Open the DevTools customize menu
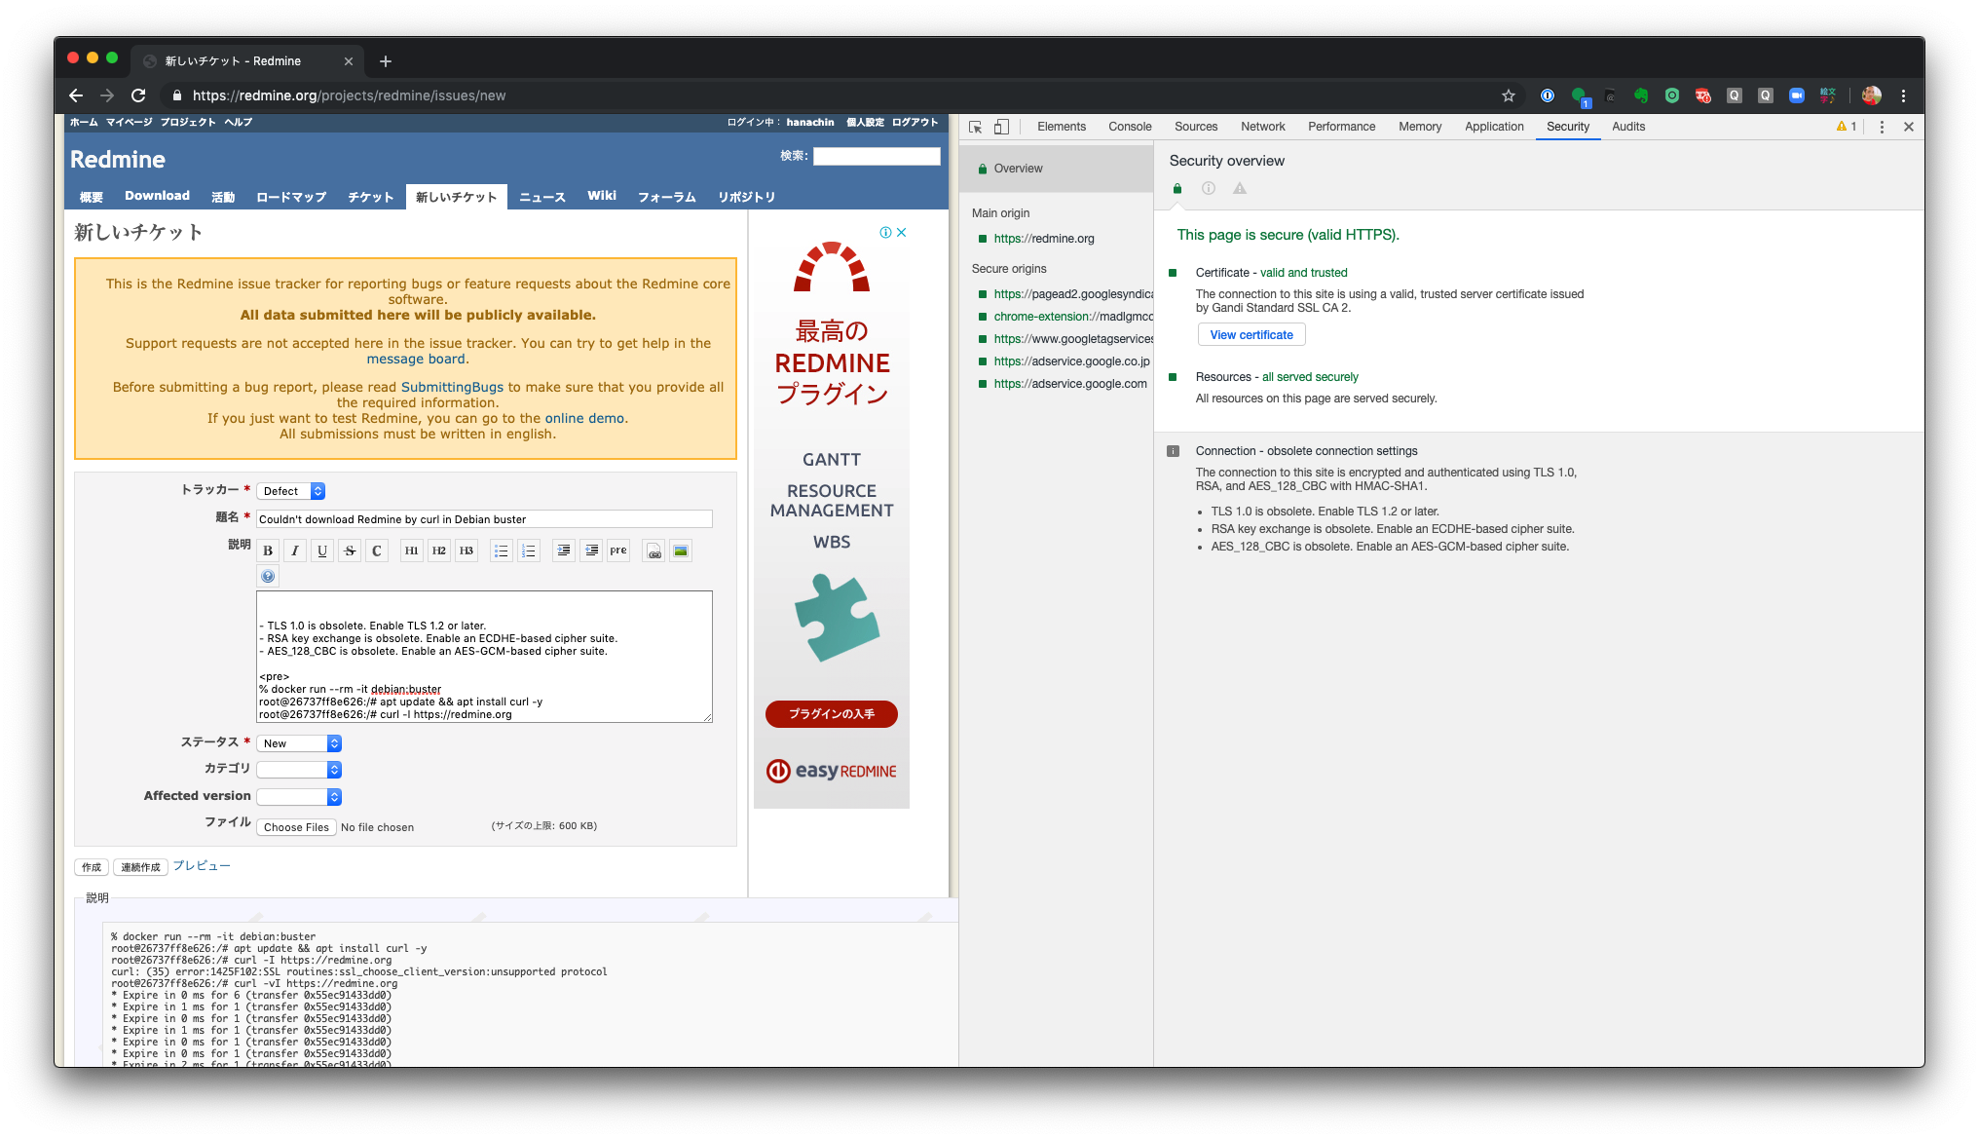1979x1139 pixels. [x=1882, y=127]
